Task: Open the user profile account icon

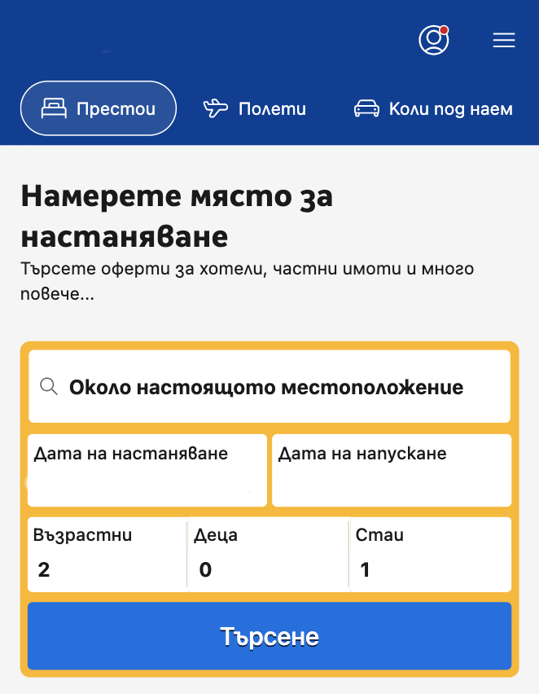Action: click(434, 40)
